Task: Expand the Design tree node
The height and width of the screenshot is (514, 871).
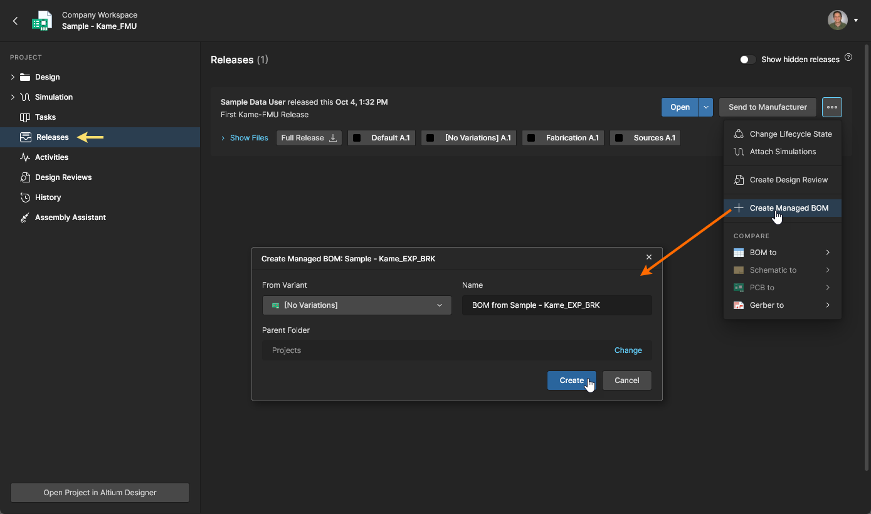Action: (13, 77)
